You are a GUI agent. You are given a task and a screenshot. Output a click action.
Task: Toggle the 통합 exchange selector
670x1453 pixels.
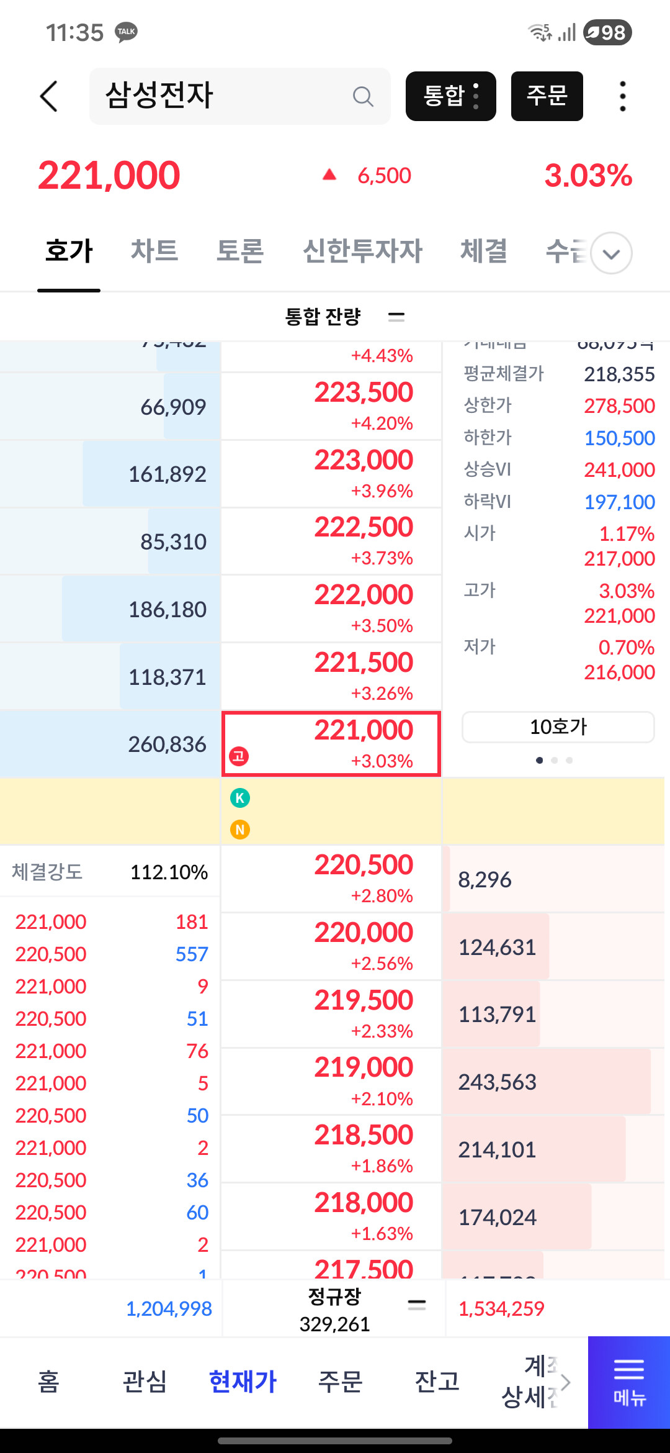click(x=451, y=96)
